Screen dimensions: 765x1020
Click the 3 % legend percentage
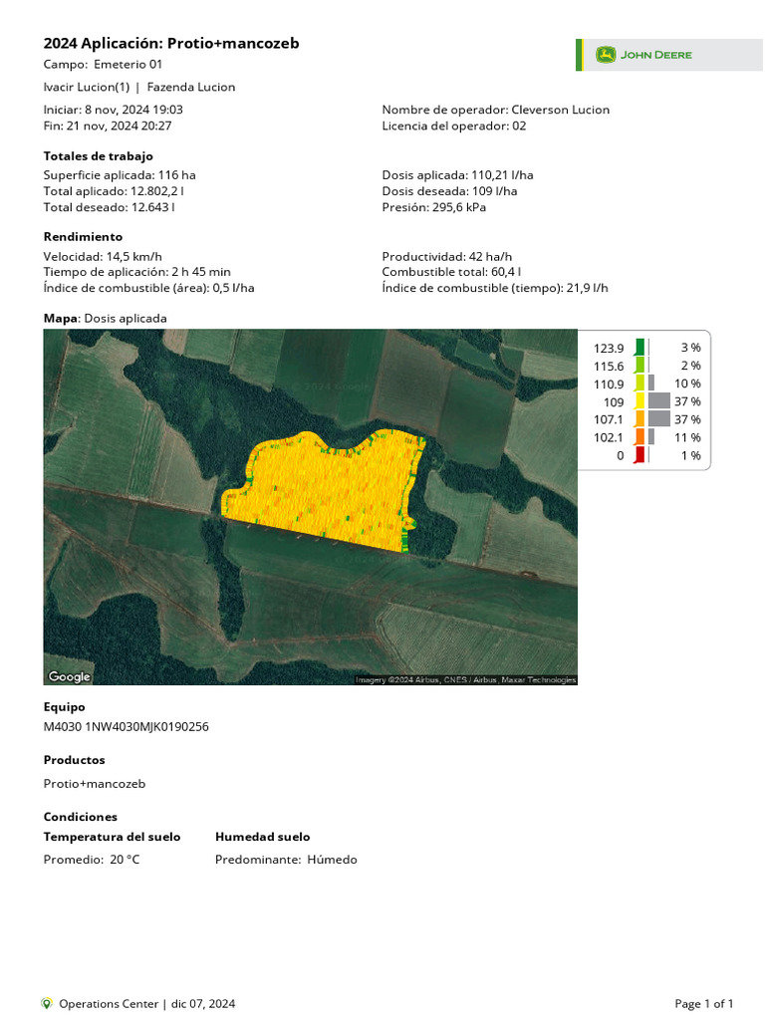click(691, 348)
